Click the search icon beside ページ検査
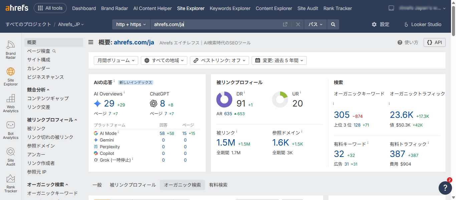This screenshot has height=200, width=456. pyautogui.click(x=54, y=51)
